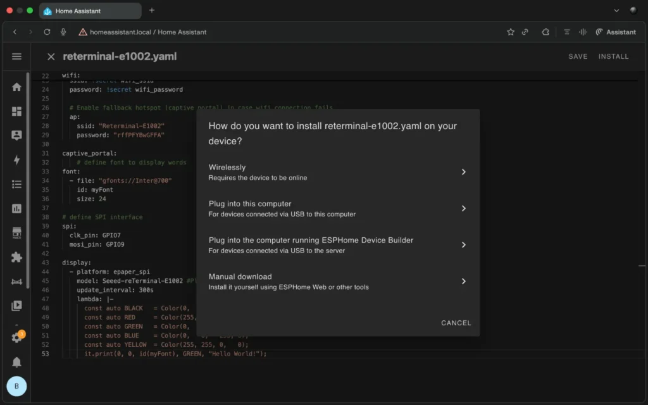The width and height of the screenshot is (648, 405).
Task: Click the 'const auto YELLOW' code line
Action: [x=166, y=345]
